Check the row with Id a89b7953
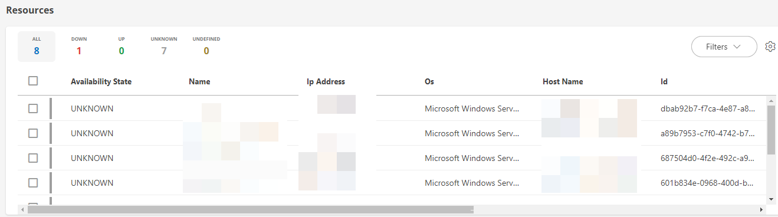 coord(33,133)
